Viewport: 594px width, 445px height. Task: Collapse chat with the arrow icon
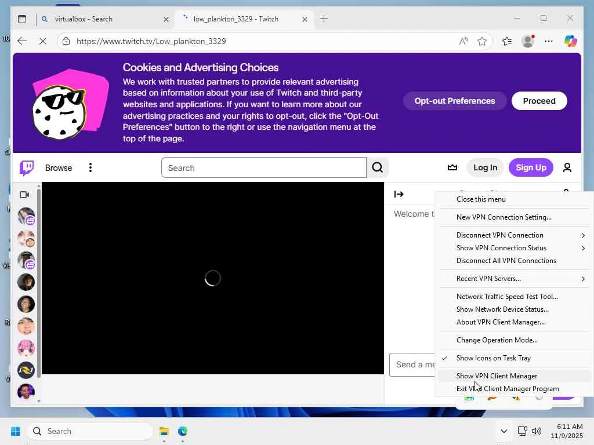[x=399, y=194]
